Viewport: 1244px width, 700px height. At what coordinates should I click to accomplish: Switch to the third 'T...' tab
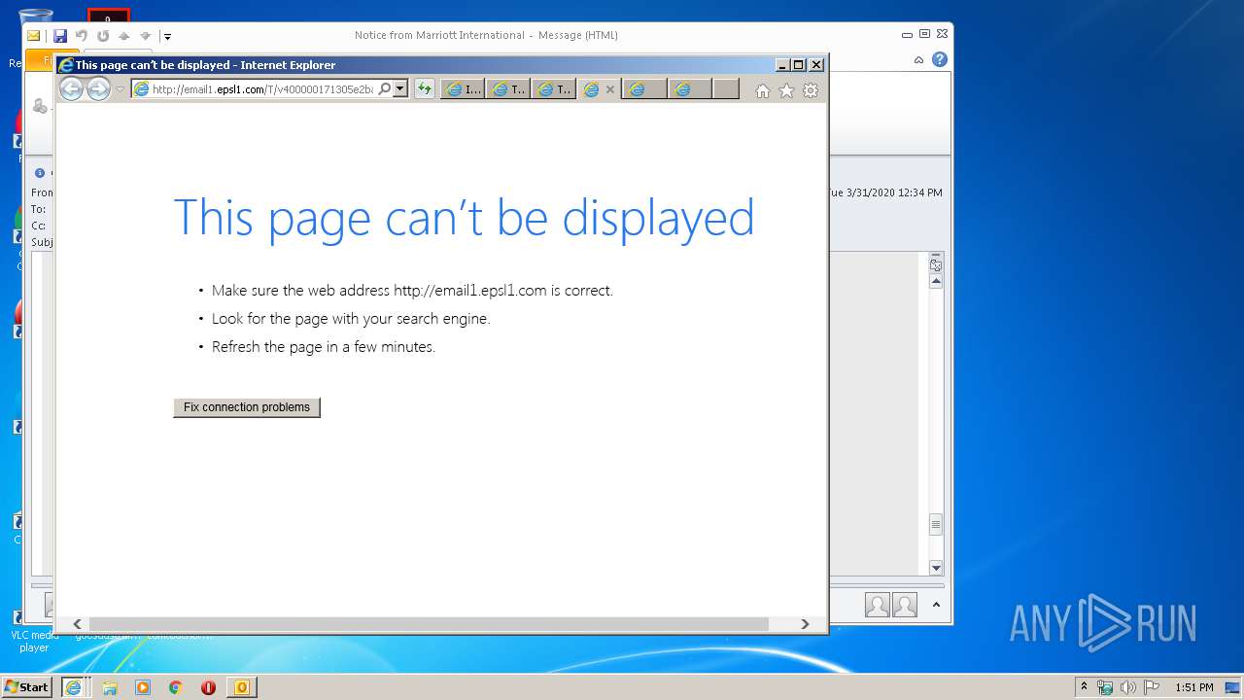click(x=554, y=89)
